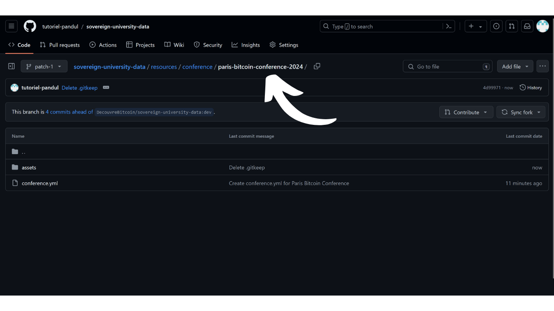Switch to the Insights tab

click(246, 45)
